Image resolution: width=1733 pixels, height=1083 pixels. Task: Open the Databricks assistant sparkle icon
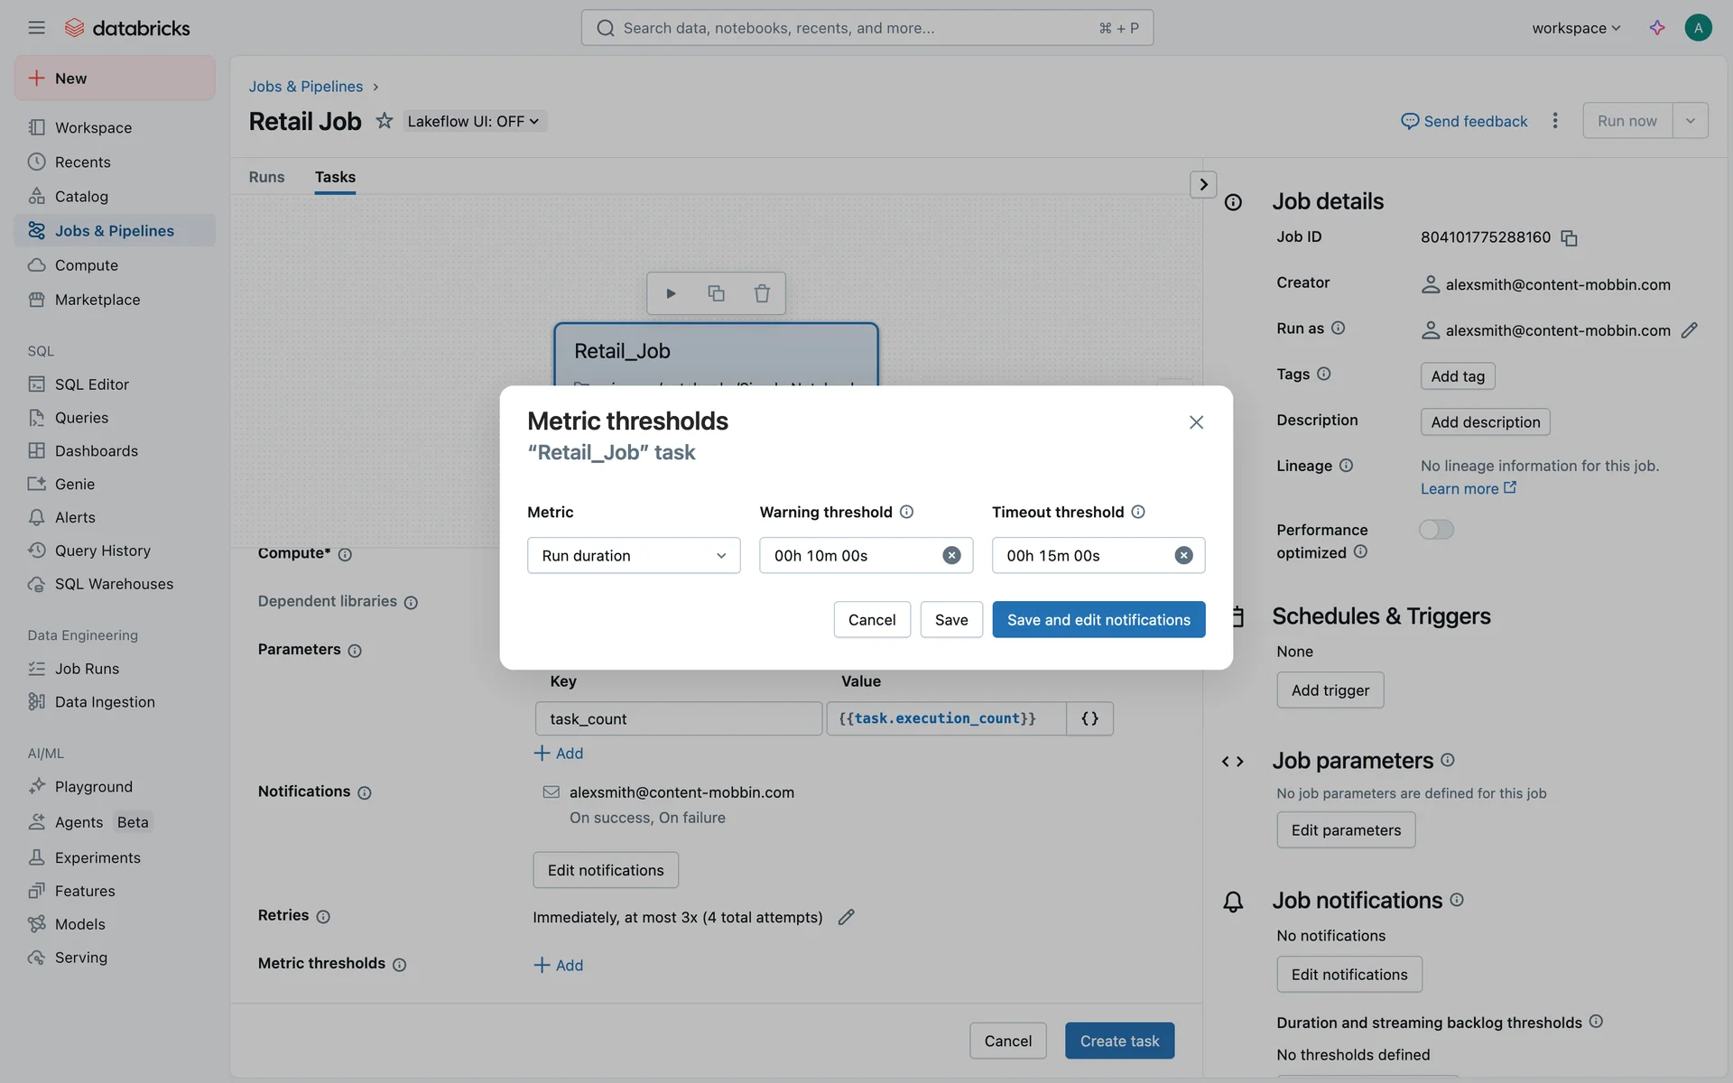coord(1657,28)
